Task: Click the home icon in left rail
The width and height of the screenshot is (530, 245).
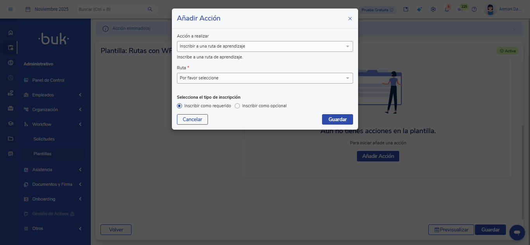Action: coord(10,33)
